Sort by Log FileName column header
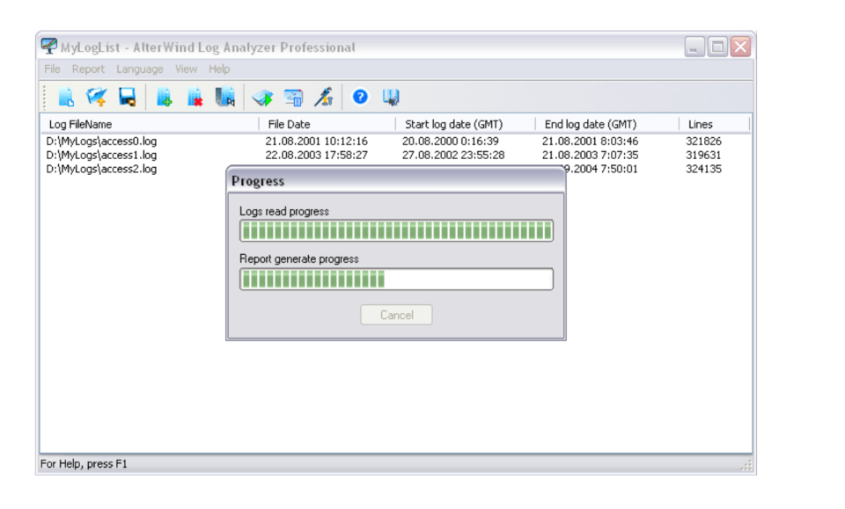 [x=150, y=124]
